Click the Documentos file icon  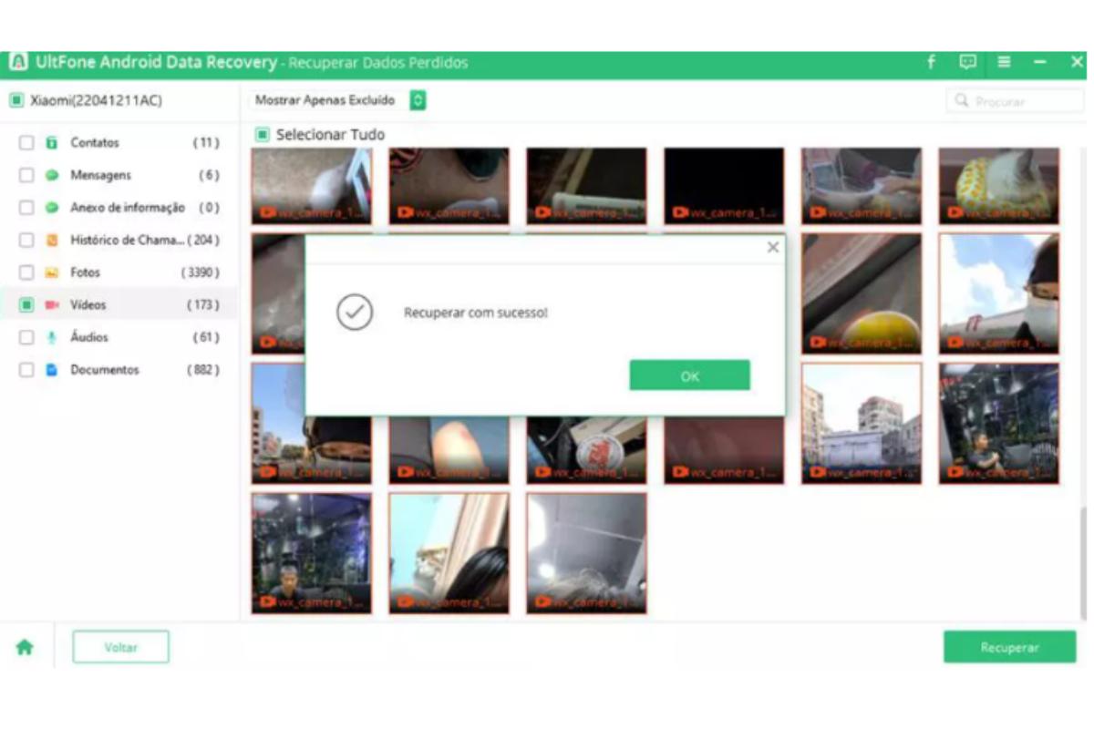coord(52,370)
